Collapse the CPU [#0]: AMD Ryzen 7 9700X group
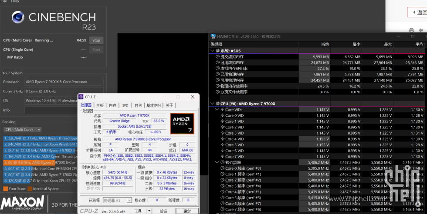 click(x=212, y=104)
